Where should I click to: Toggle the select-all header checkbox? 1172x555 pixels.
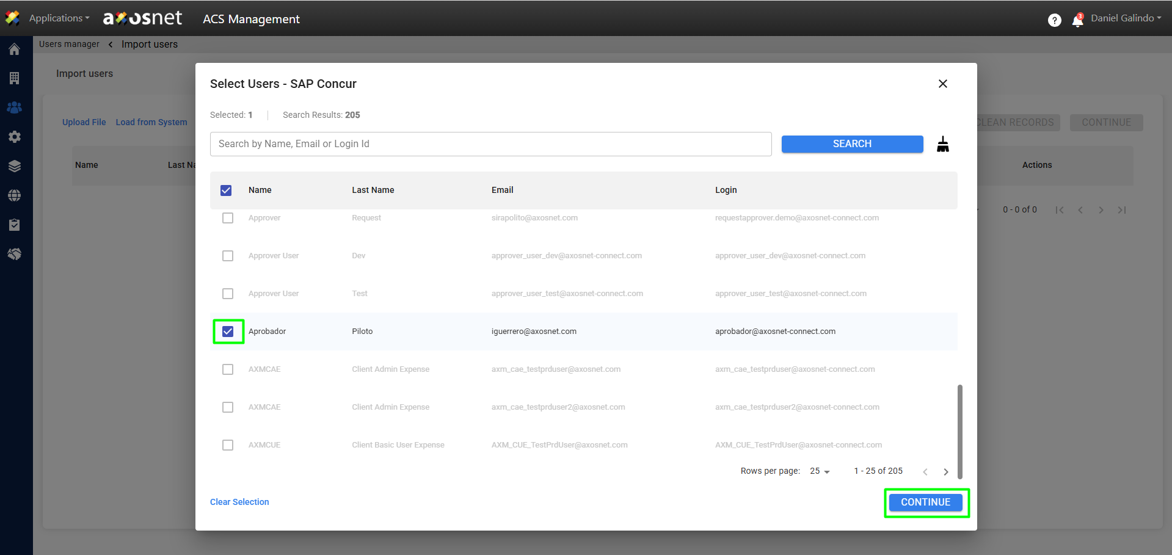coord(226,190)
